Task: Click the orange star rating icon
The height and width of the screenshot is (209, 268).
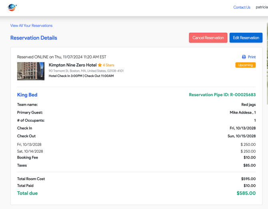Action: coord(100,65)
